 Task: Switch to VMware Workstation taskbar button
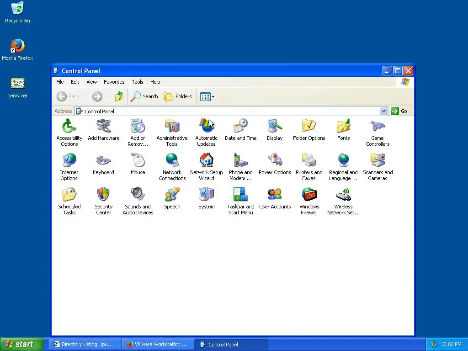click(x=158, y=344)
